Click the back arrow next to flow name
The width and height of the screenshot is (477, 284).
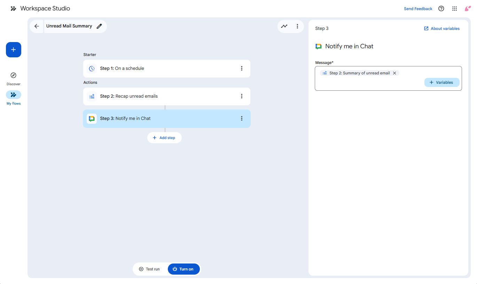[x=37, y=26]
